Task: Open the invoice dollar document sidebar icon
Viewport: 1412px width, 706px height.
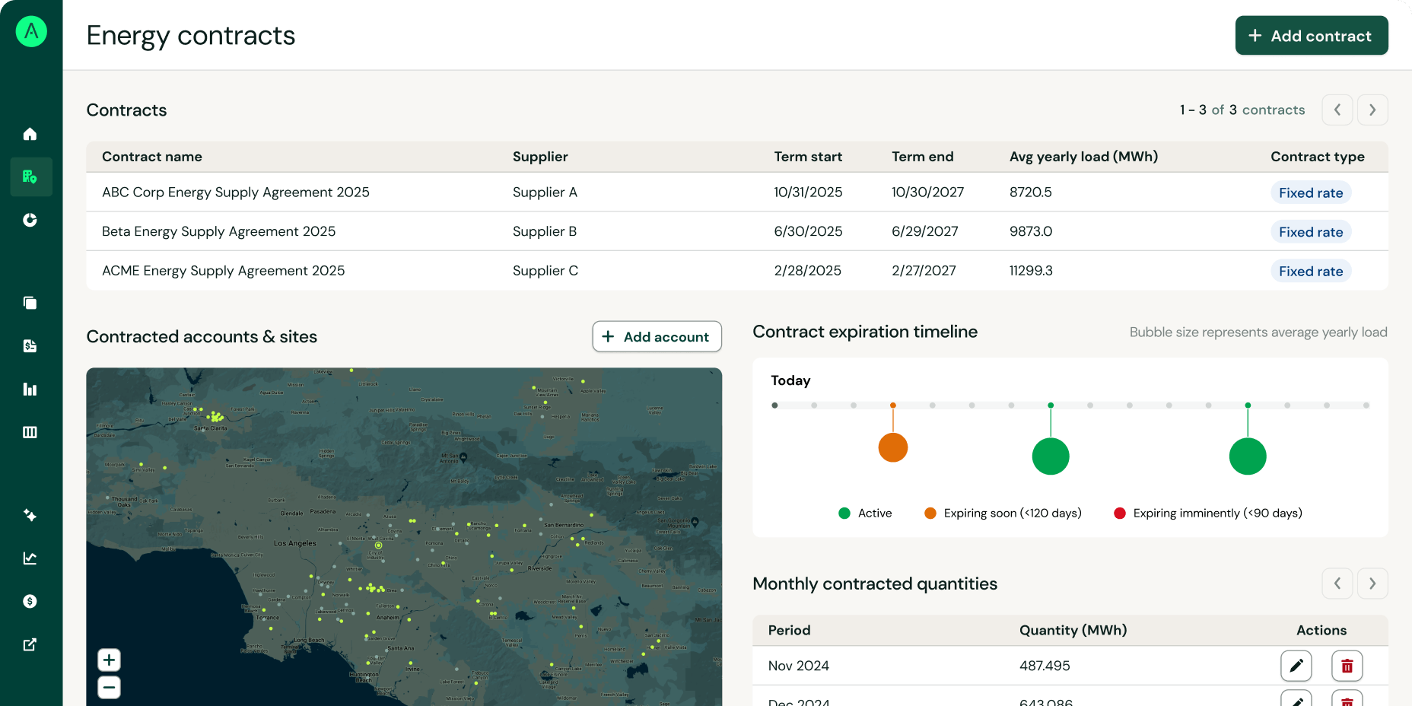Action: [x=30, y=346]
